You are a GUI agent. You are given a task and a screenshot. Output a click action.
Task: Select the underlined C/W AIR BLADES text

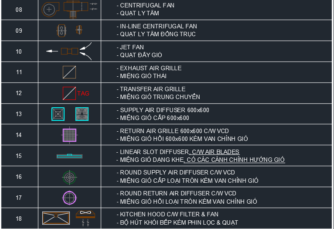[x=215, y=152]
